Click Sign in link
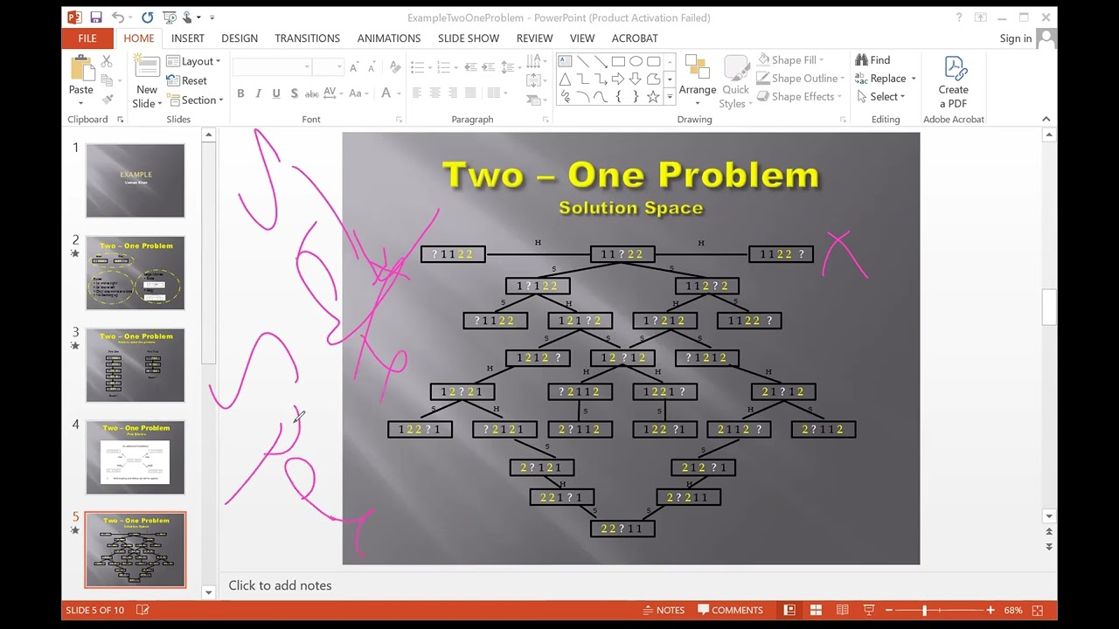Image resolution: width=1119 pixels, height=629 pixels. (x=1016, y=38)
